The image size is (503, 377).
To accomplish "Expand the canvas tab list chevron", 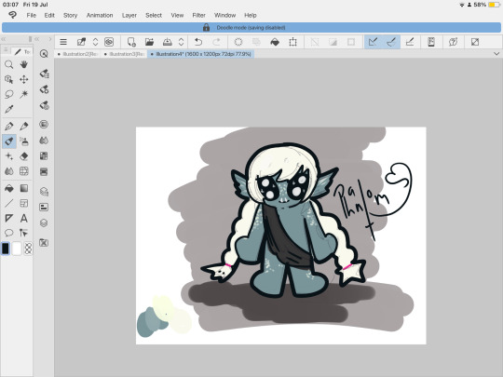I will tap(496, 54).
